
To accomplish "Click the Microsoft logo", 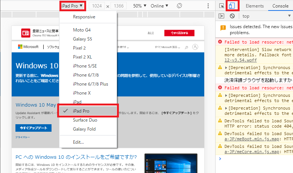I will point(28,47).
